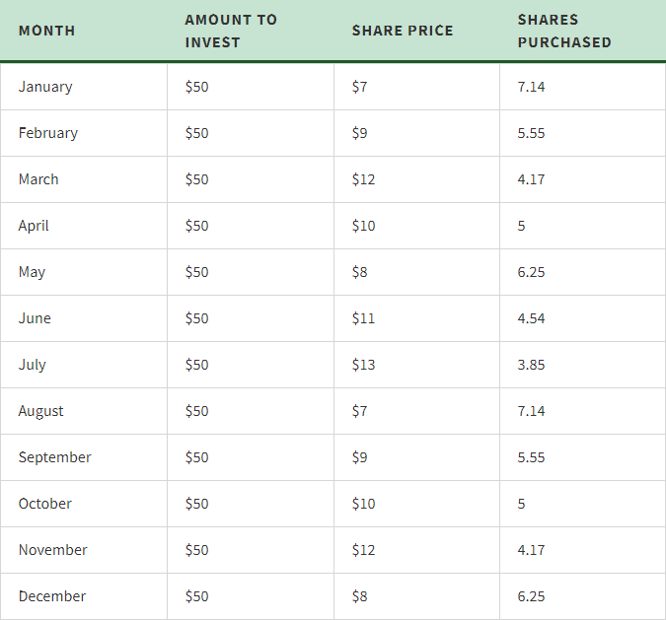Click June shares purchased 4.54
The height and width of the screenshot is (620, 666).
click(x=531, y=318)
